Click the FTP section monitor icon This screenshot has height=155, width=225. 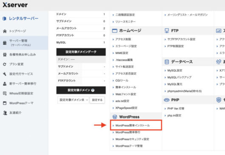pyautogui.click(x=166, y=30)
